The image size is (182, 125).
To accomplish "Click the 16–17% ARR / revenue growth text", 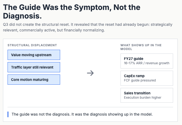I will (147, 63).
